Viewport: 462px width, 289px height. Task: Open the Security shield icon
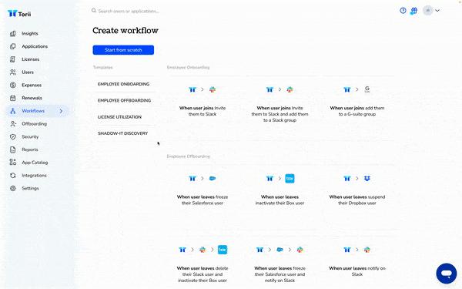(12, 136)
